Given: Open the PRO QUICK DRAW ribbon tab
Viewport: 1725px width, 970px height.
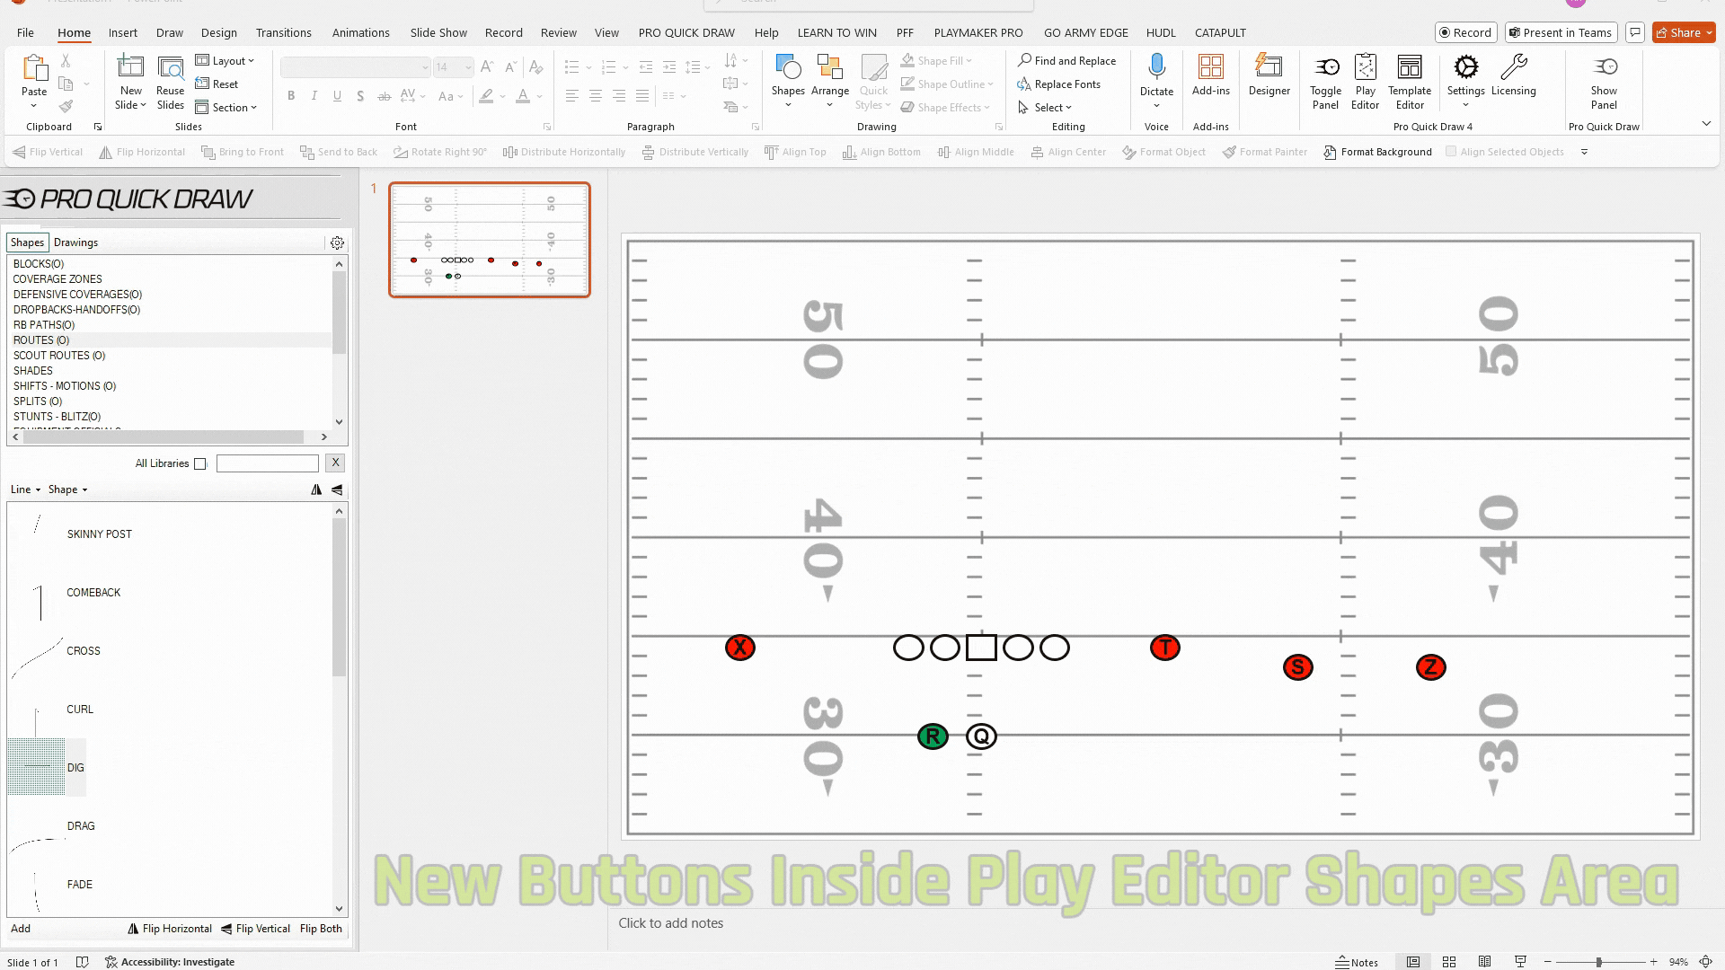Looking at the screenshot, I should (686, 32).
